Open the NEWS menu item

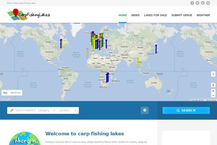[135, 15]
